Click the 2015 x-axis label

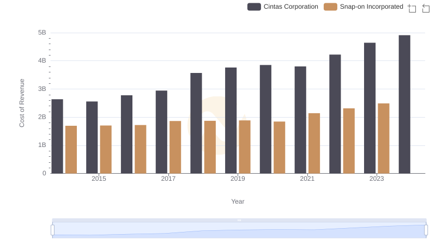tap(99, 179)
